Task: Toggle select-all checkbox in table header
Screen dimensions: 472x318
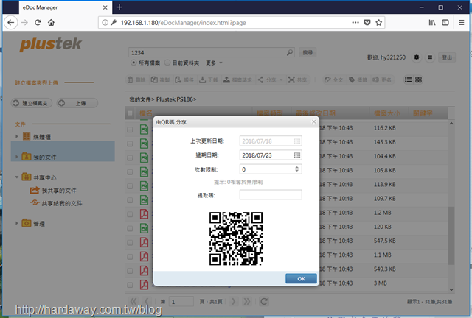Action: coord(130,113)
